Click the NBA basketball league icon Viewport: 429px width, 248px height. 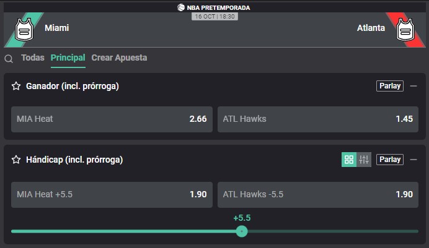click(181, 7)
